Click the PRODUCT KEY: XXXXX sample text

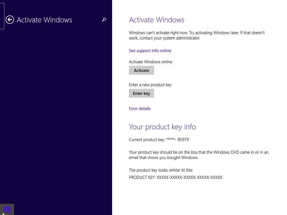coord(175,177)
